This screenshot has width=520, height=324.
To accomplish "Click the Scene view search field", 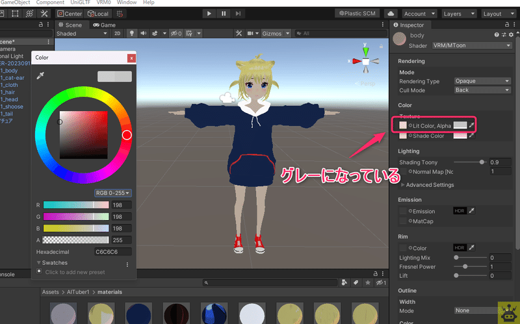I will point(341,34).
